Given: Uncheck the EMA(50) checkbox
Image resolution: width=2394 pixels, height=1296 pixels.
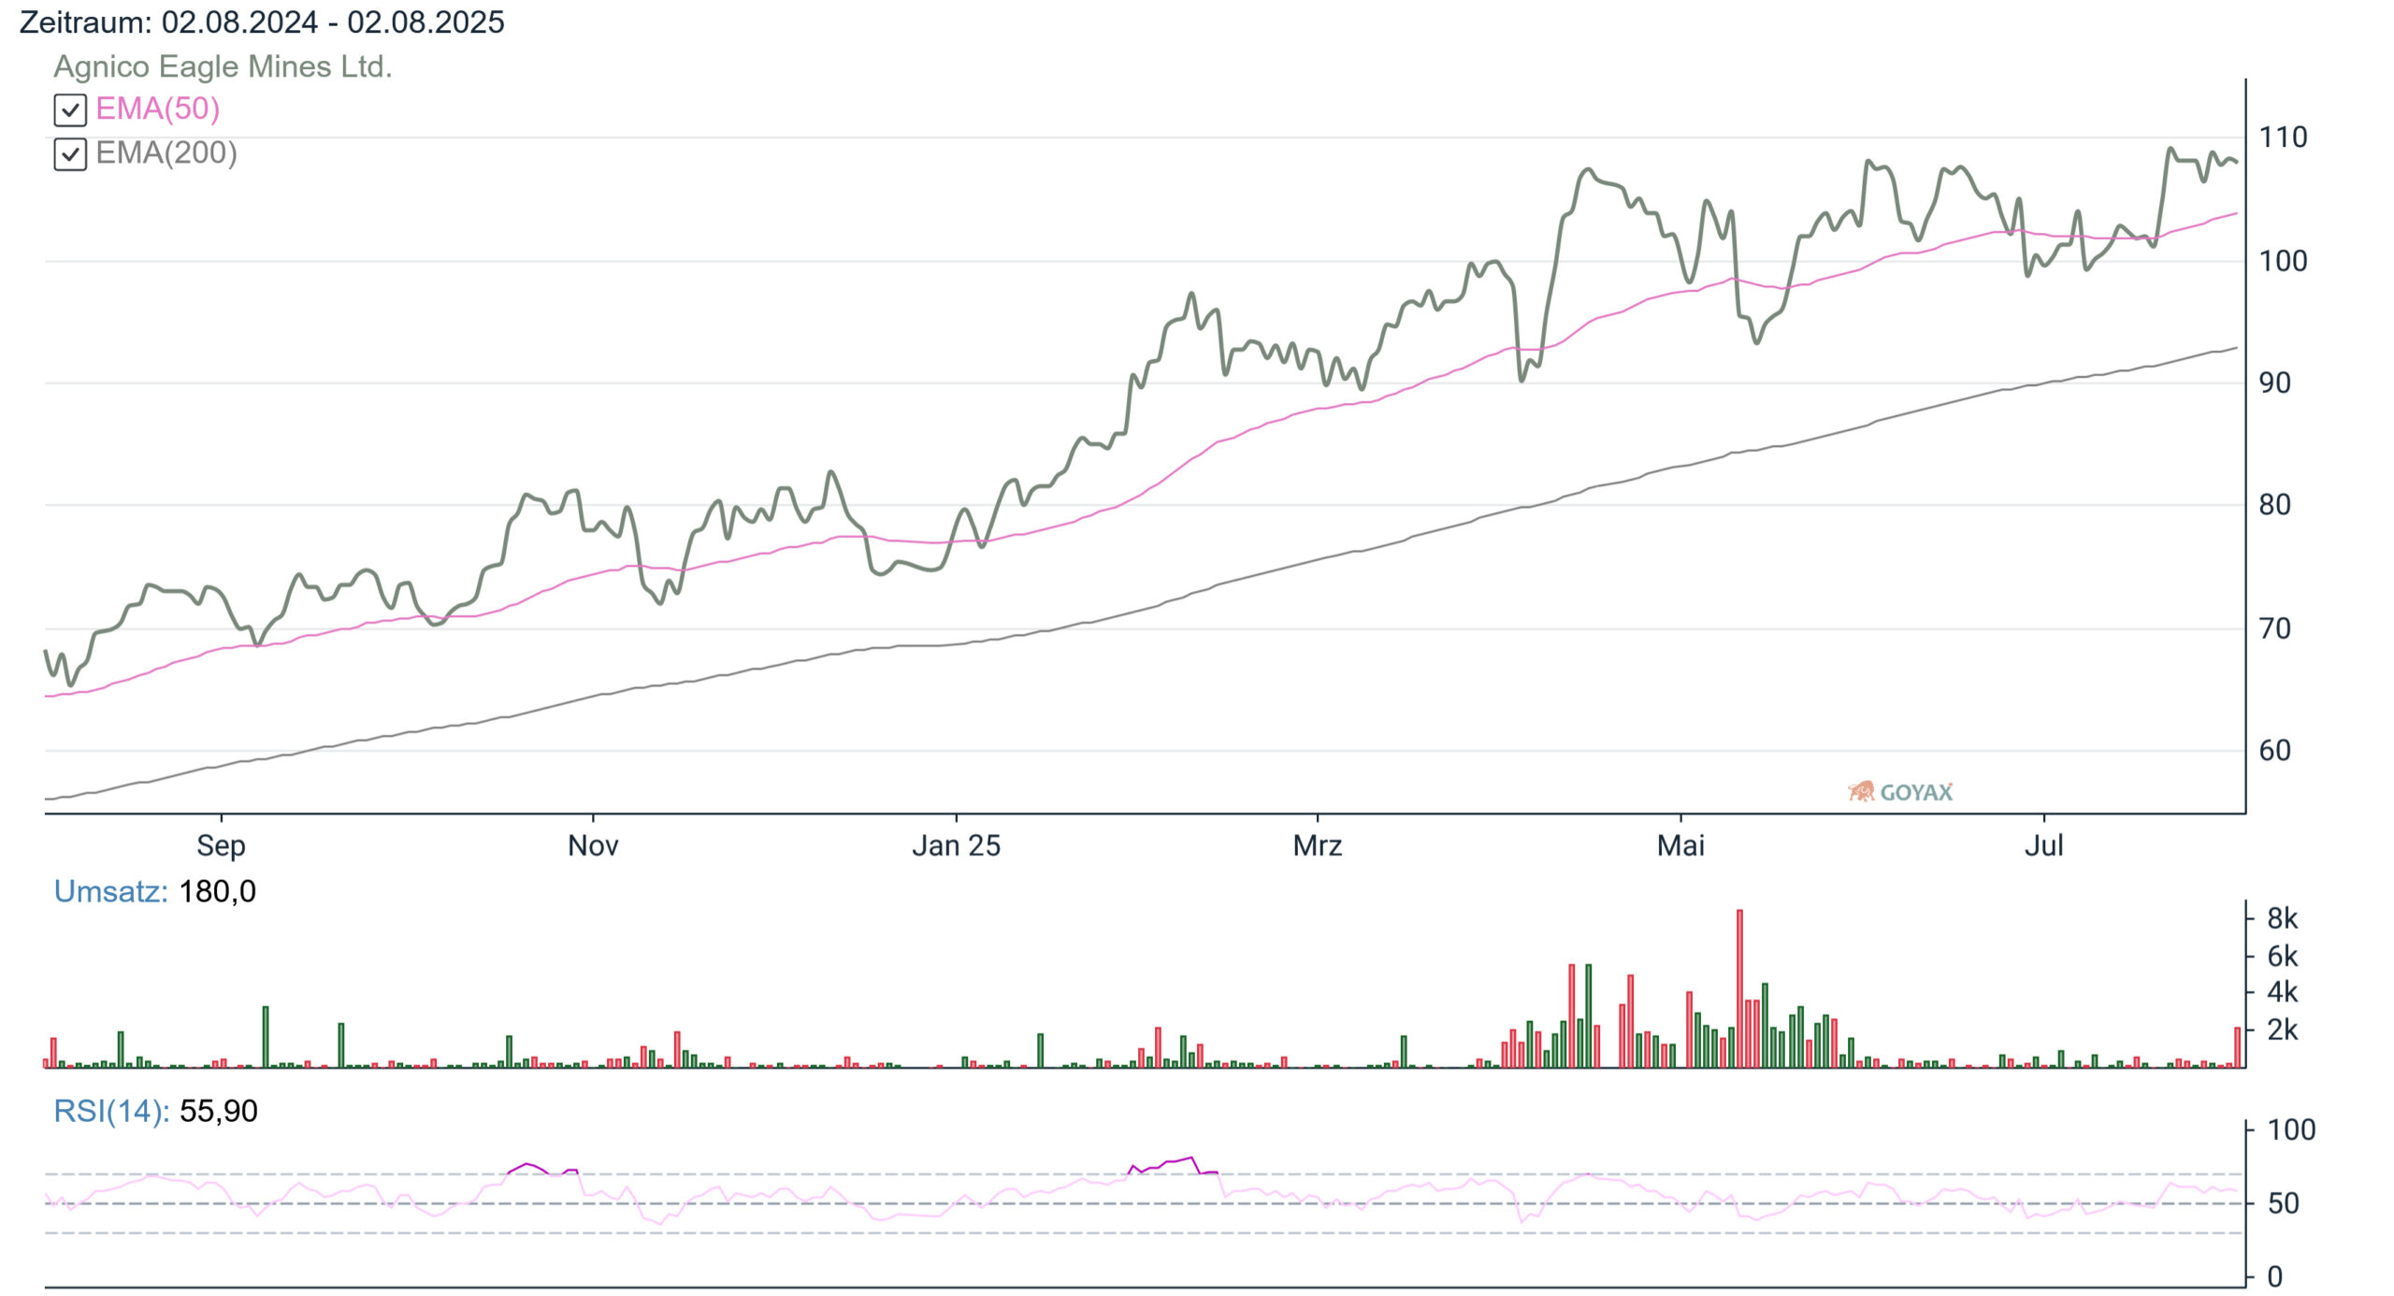Looking at the screenshot, I should pos(70,110).
